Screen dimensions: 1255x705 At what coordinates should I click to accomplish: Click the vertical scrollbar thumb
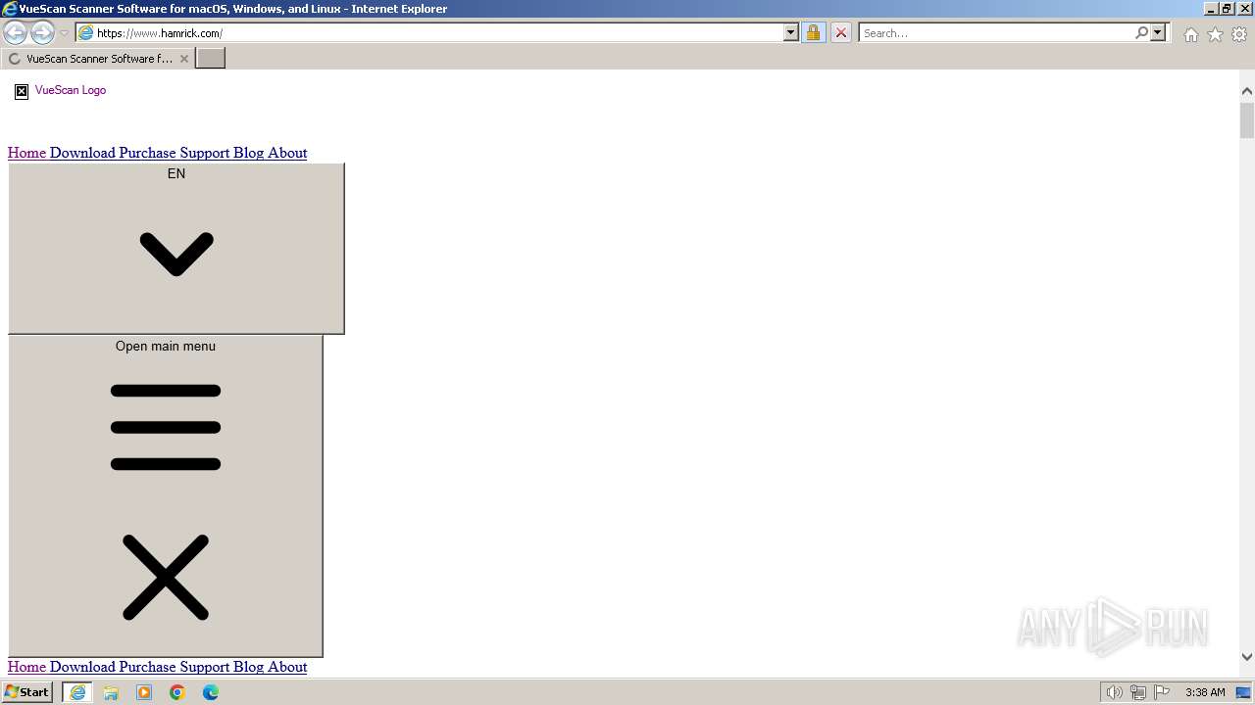1246,120
